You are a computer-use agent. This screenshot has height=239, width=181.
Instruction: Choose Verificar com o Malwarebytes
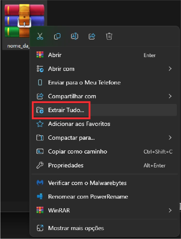pos(87,183)
